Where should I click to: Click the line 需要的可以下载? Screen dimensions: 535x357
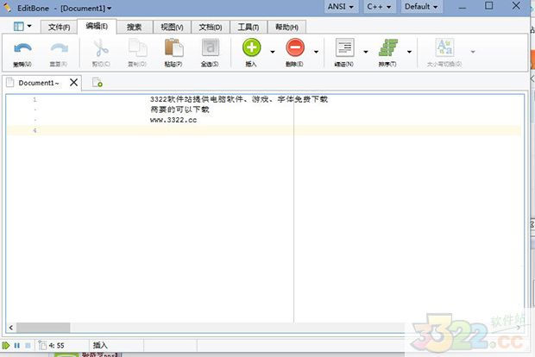coord(179,110)
